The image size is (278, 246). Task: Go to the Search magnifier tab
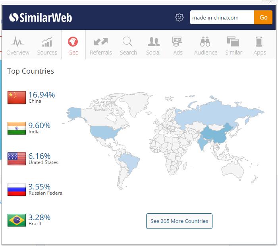point(128,46)
